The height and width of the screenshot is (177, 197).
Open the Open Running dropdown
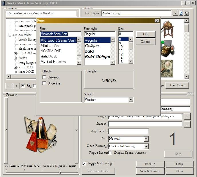point(146,146)
